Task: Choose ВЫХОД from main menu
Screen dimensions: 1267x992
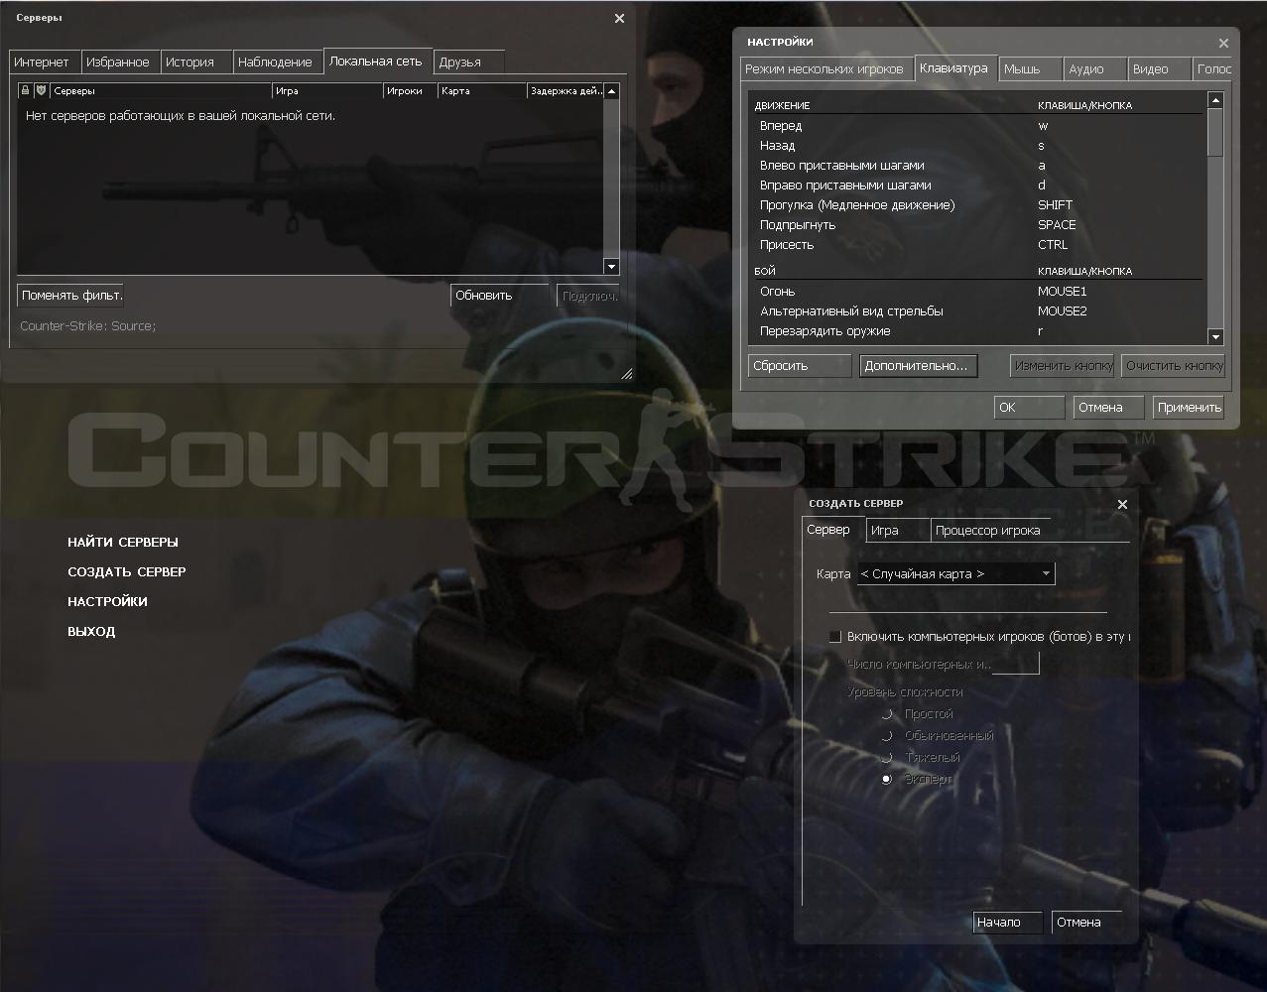Action: [x=91, y=632]
